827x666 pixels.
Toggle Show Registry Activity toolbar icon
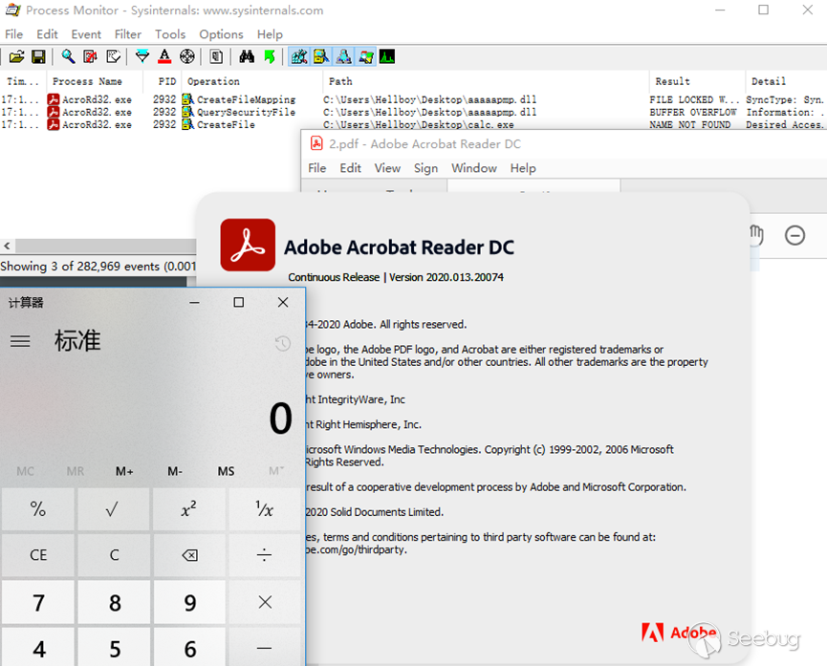pyautogui.click(x=299, y=56)
